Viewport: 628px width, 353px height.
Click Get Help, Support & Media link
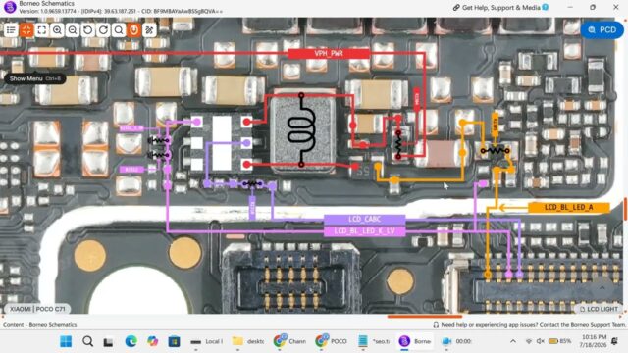click(x=500, y=7)
